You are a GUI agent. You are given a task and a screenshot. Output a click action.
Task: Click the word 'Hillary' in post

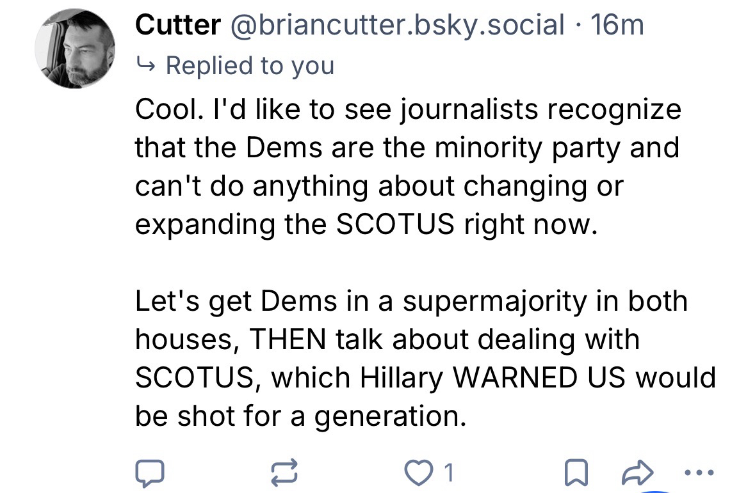coord(403,377)
